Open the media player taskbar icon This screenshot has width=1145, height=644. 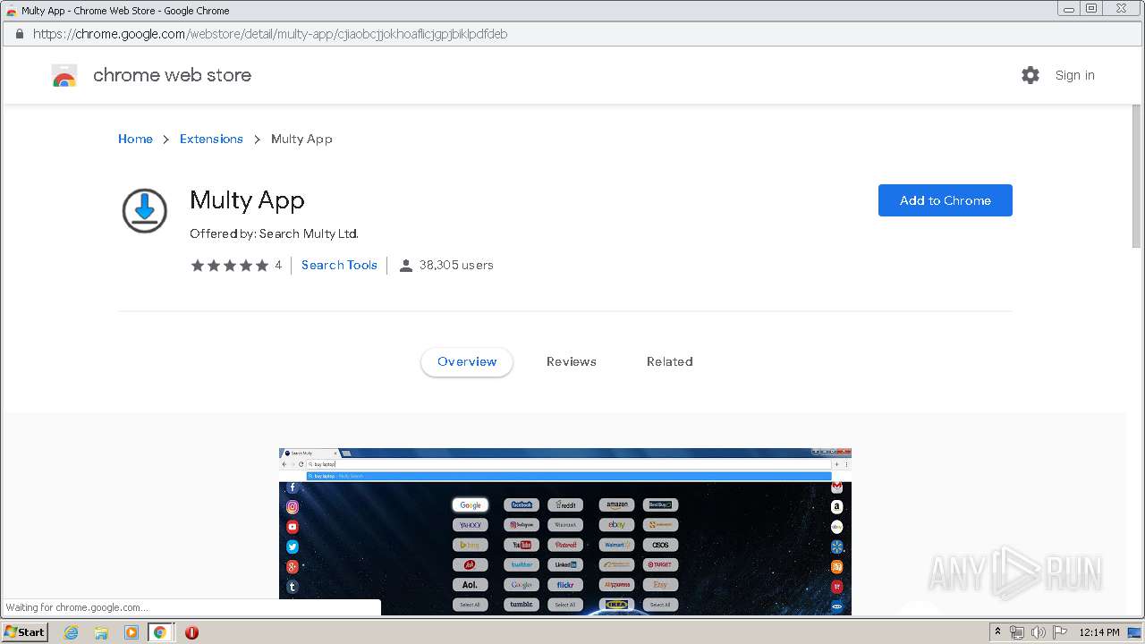(131, 632)
